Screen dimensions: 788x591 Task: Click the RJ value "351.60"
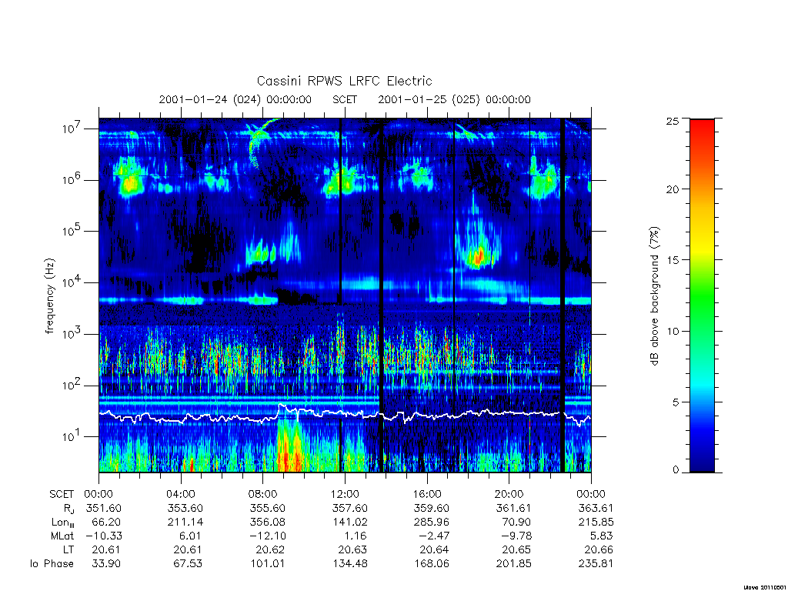tap(104, 508)
